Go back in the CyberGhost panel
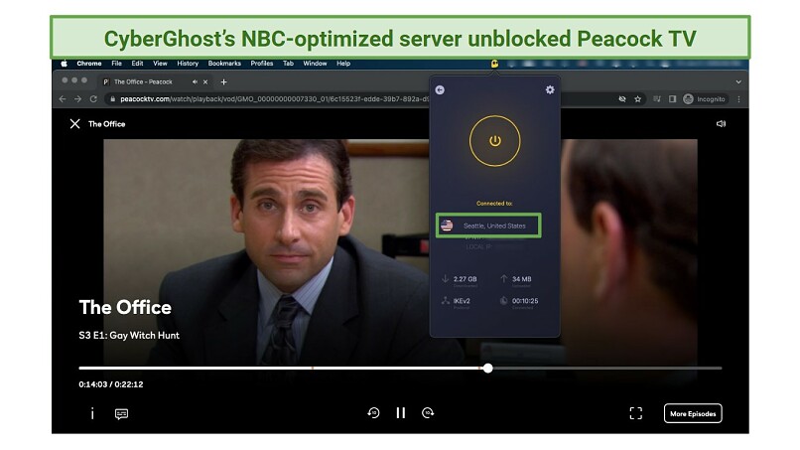 440,89
